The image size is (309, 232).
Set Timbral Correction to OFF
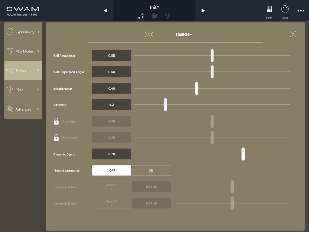112,170
